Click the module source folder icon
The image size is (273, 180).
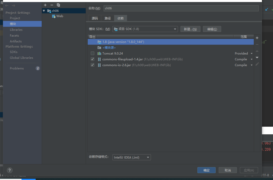tap(99, 48)
